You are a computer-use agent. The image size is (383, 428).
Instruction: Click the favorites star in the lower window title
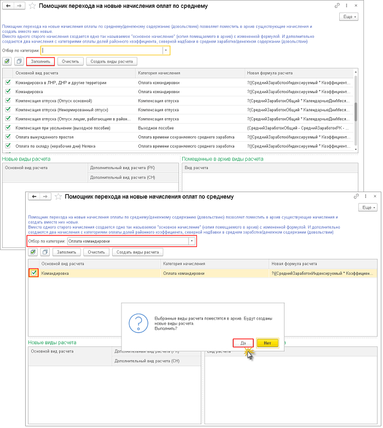(x=58, y=196)
